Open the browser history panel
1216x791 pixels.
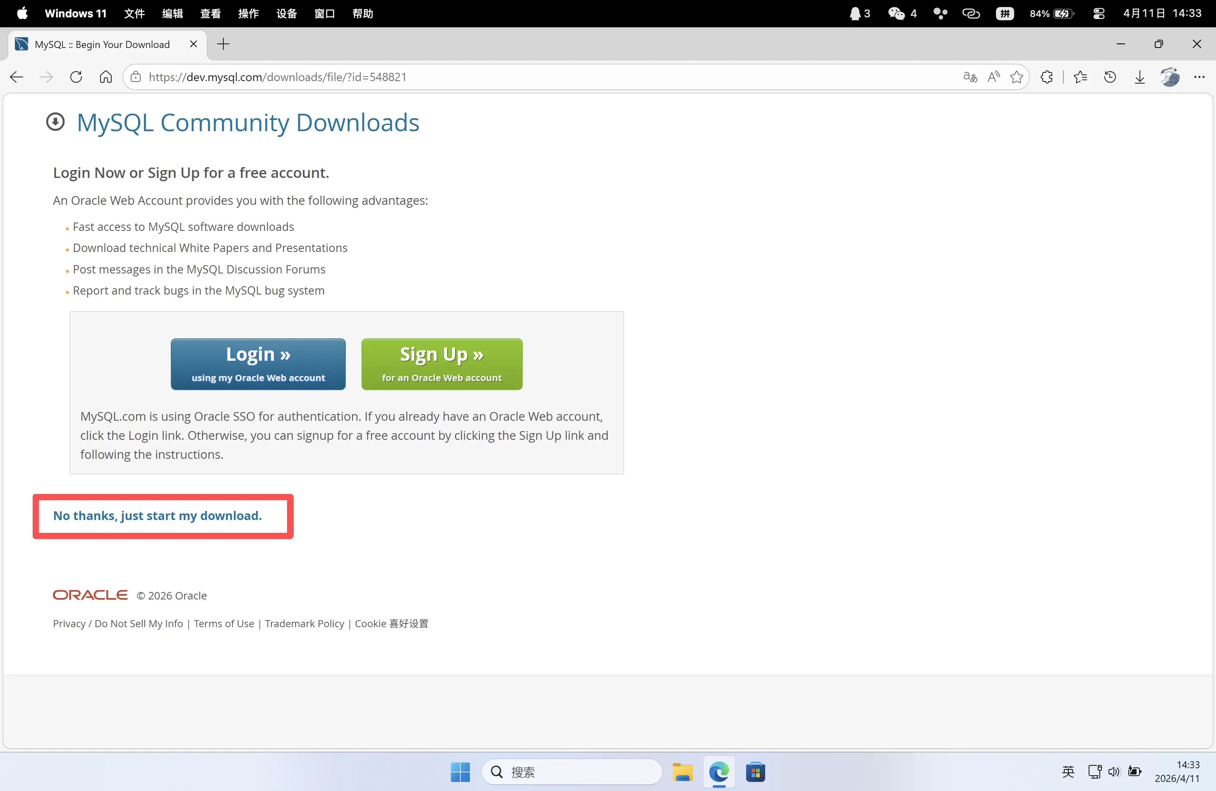point(1110,77)
